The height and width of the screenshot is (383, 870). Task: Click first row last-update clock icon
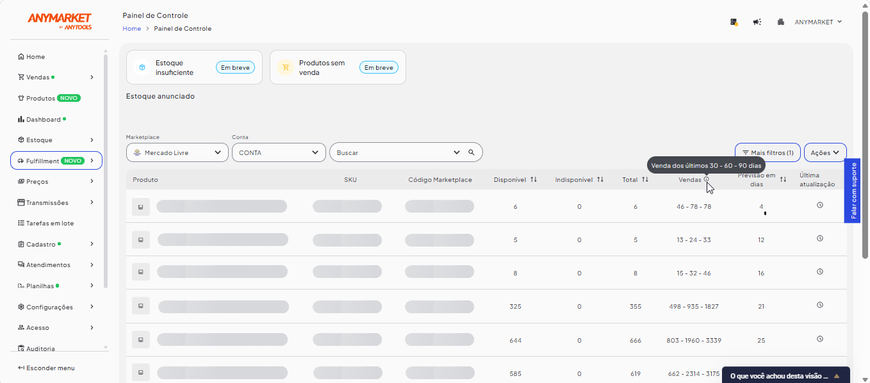[820, 205]
